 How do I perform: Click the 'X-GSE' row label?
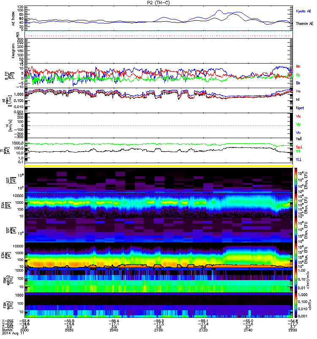[x=7, y=321]
